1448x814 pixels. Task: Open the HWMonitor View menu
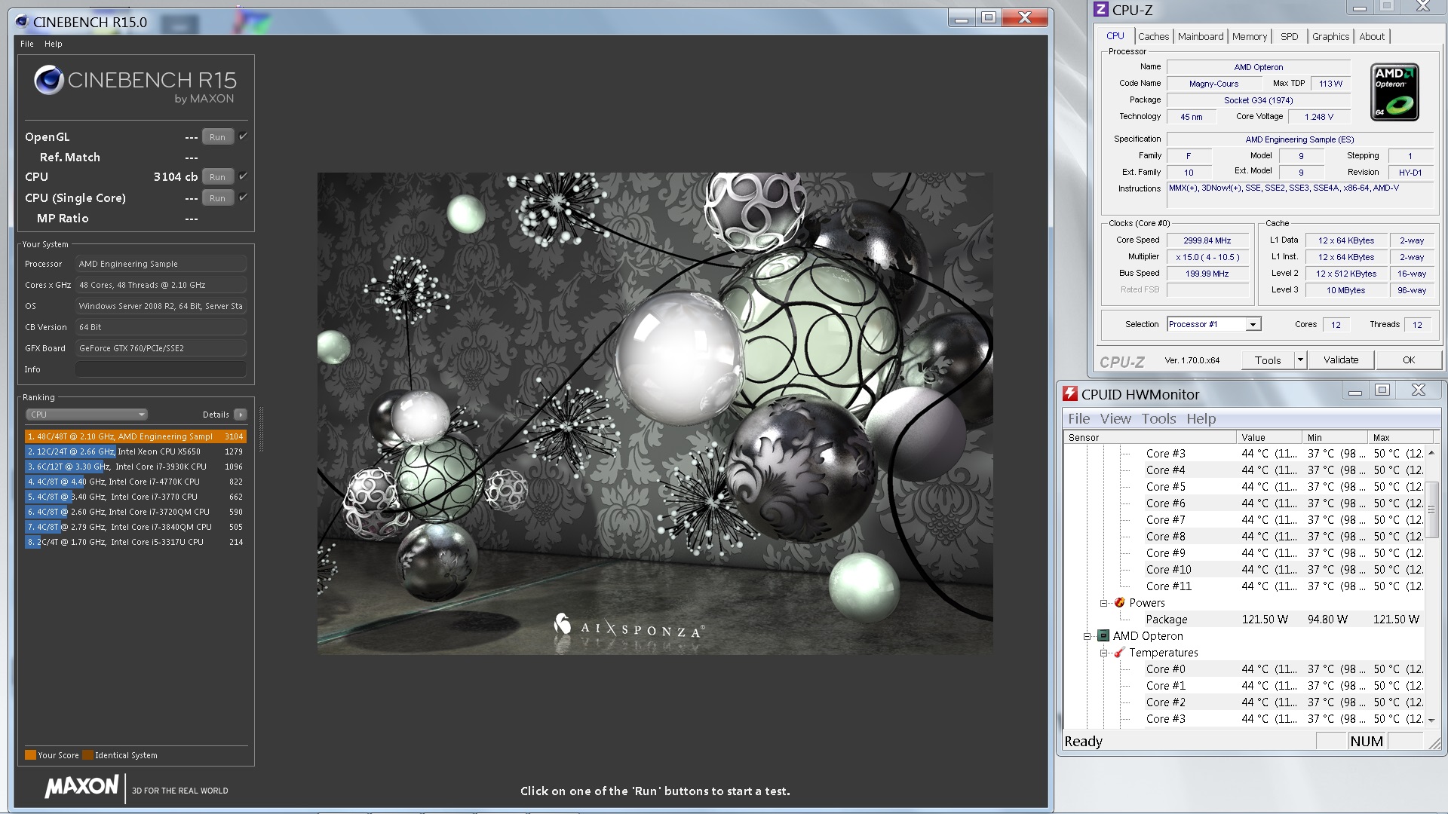pos(1115,419)
